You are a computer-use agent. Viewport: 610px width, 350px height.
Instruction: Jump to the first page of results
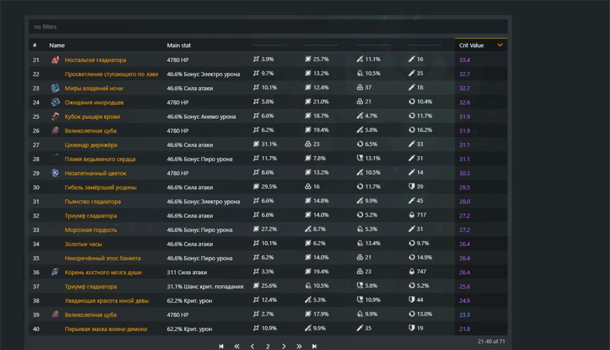221,346
